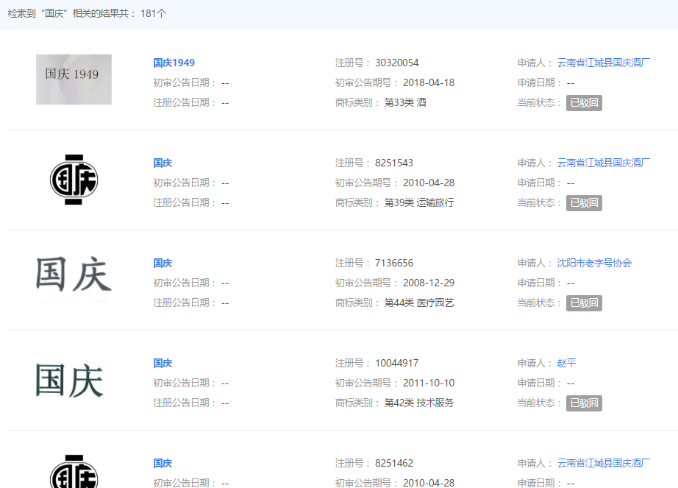The height and width of the screenshot is (488, 678).
Task: Click the 国庆 thumbnail for registration 10044917
Action: 74,380
